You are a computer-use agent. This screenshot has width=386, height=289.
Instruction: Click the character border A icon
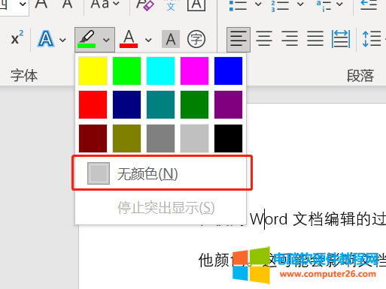pos(196,5)
